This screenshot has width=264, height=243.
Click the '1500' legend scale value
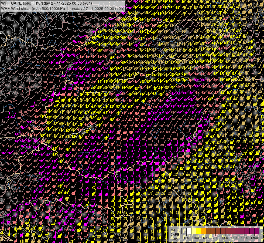click(x=254, y=238)
